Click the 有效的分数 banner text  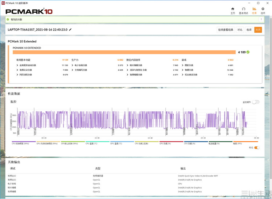pyautogui.click(x=16, y=20)
